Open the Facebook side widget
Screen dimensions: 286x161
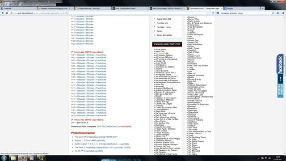[280, 64]
